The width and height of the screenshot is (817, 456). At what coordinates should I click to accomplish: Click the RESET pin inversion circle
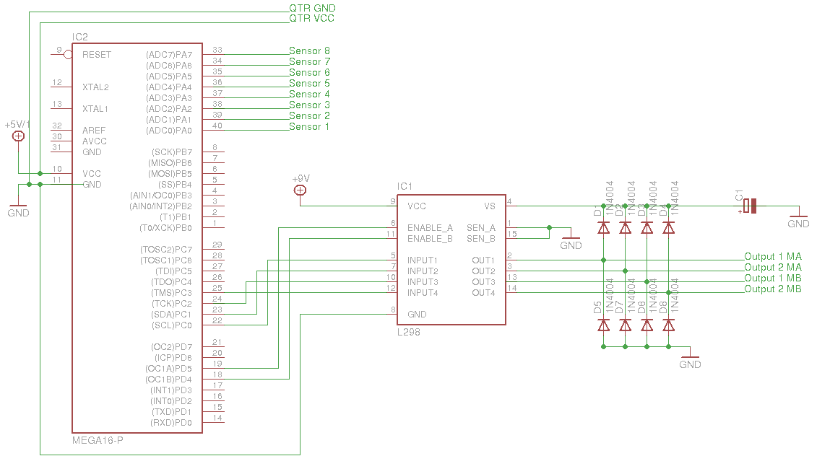(68, 54)
